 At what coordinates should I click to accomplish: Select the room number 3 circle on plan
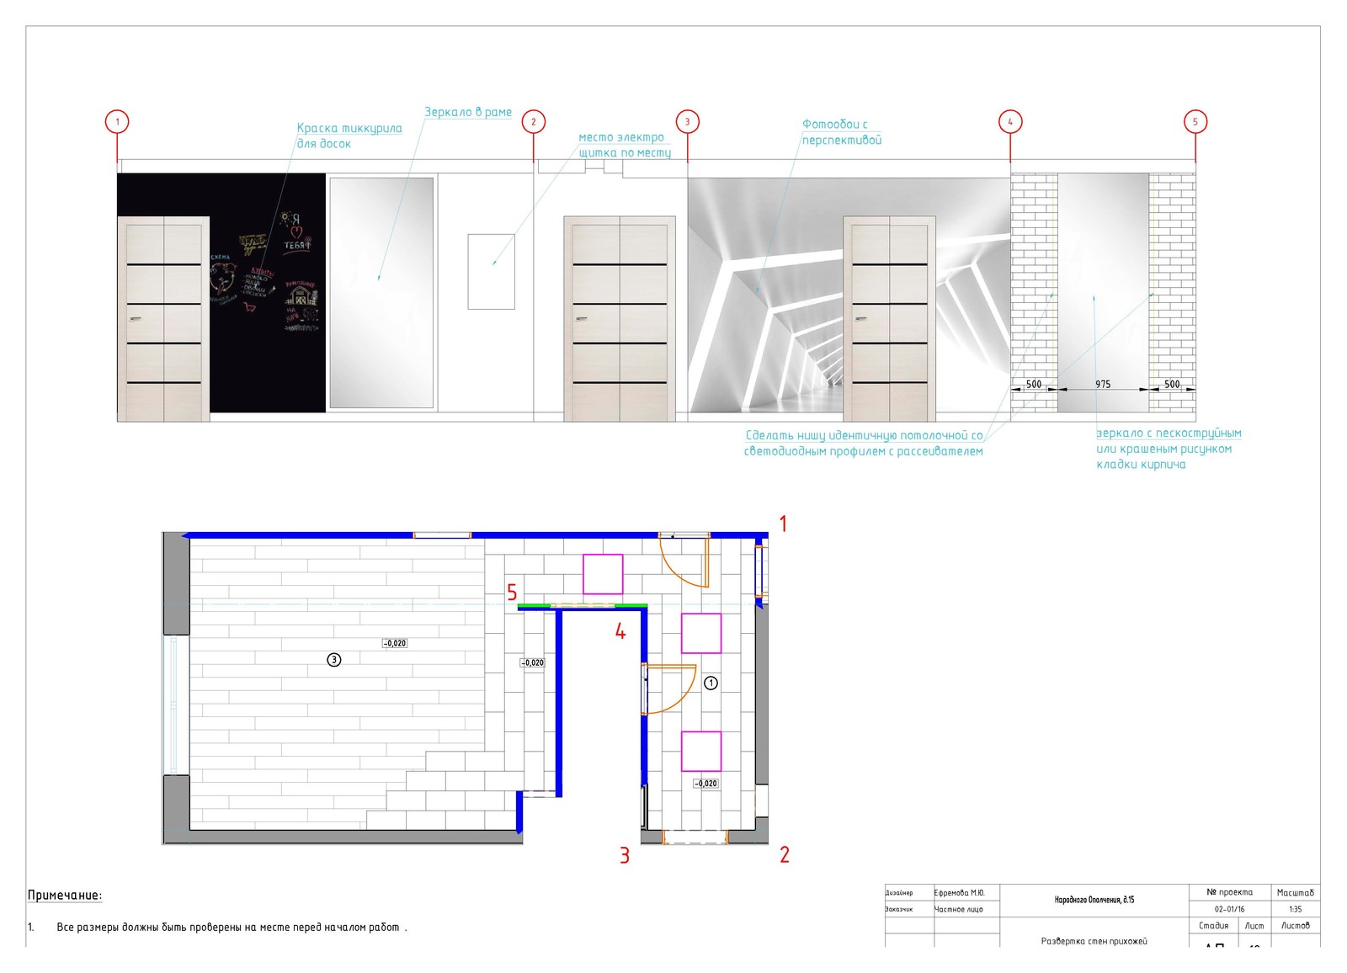coord(334,660)
